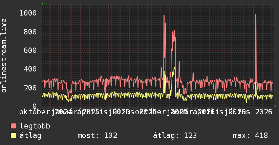The image size is (279, 145).
Task: Click the 'most: 102' value
Action: coord(97,136)
